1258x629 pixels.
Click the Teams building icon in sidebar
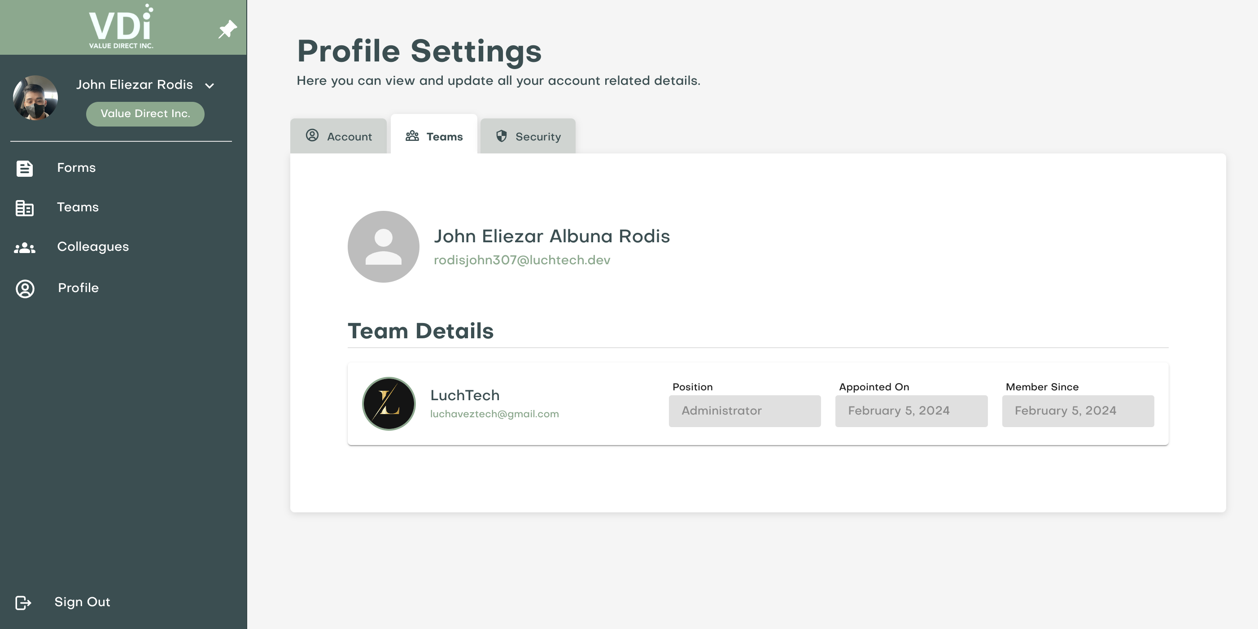[x=24, y=208]
